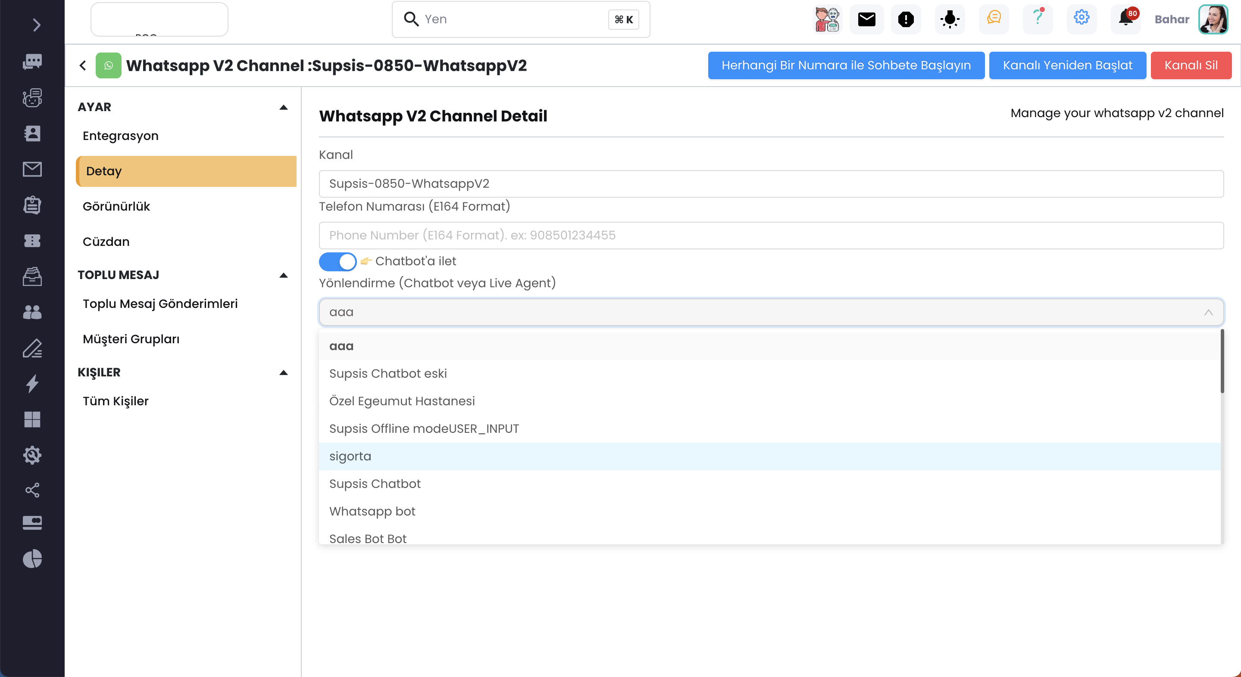This screenshot has height=677, width=1241.
Task: Open monitor device icon in sidebar
Action: [x=32, y=522]
